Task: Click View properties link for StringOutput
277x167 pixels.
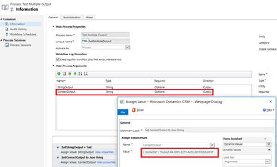Action: 104,152
